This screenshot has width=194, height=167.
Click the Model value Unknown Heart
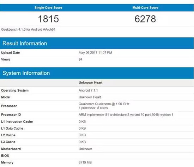(90, 97)
